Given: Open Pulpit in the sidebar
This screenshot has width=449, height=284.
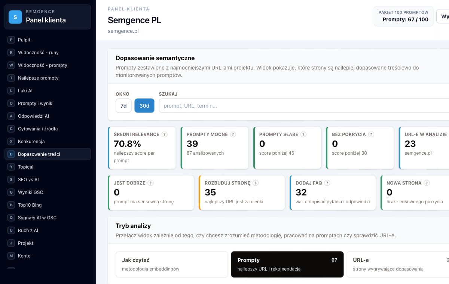Looking at the screenshot, I should click(x=48, y=40).
